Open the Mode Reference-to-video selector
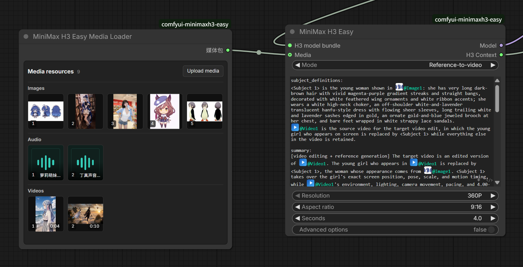 pyautogui.click(x=395, y=65)
